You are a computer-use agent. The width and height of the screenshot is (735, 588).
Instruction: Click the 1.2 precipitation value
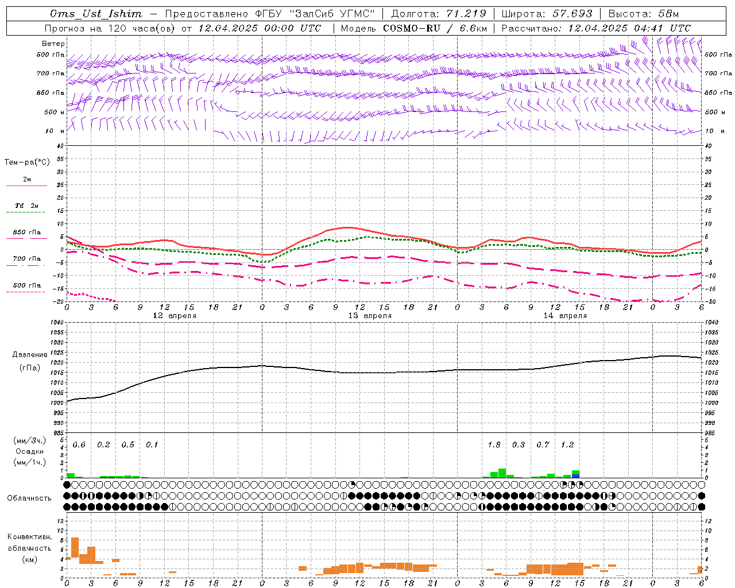[567, 445]
